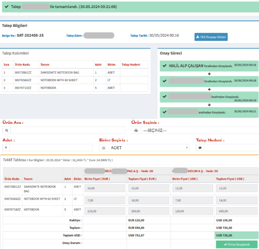Click the download icon on Ekli Dosyayı Göster
The image size is (259, 249).
[x=198, y=37]
